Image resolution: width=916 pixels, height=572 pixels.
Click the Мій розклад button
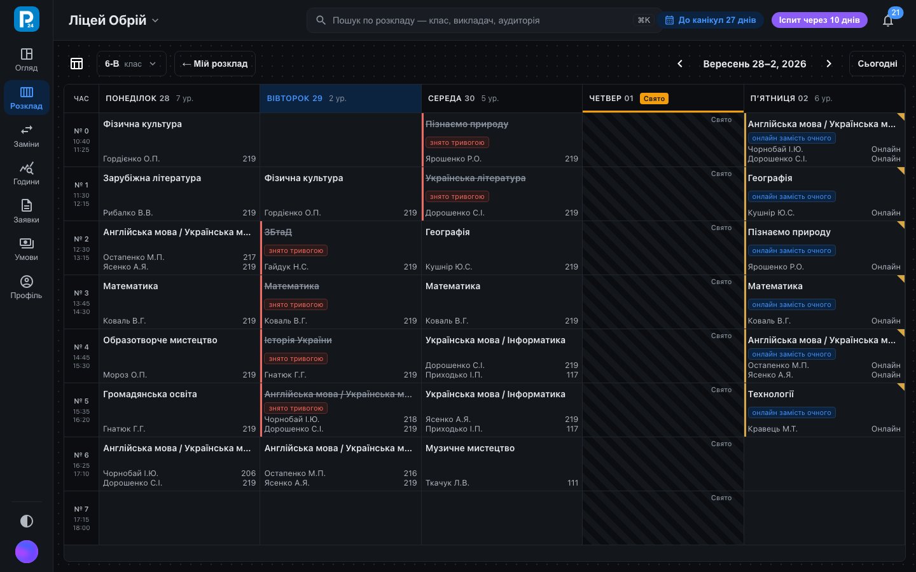point(215,64)
